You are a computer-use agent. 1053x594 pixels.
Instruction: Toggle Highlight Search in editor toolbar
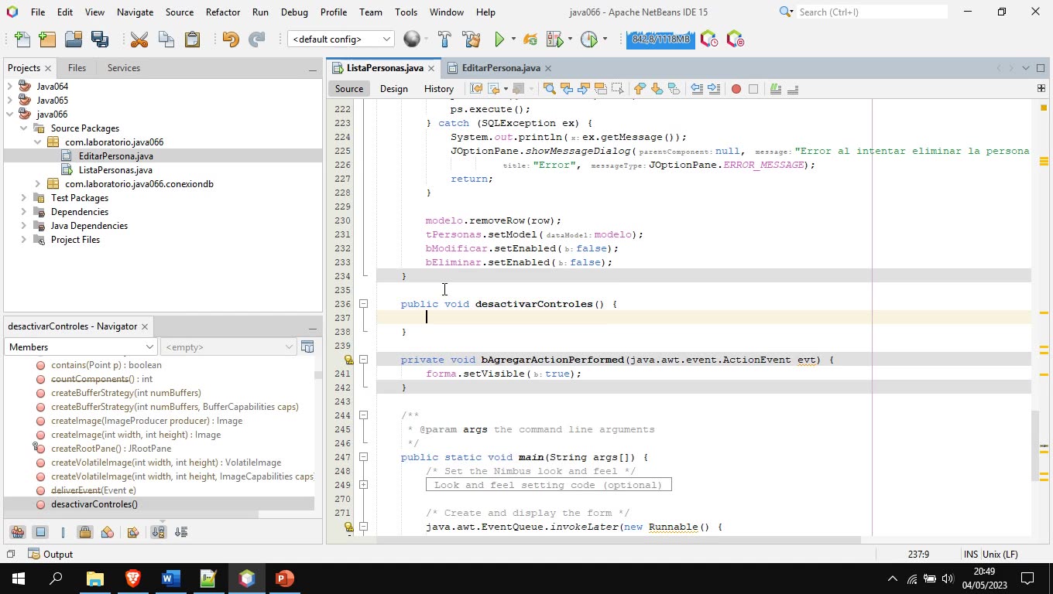601,89
